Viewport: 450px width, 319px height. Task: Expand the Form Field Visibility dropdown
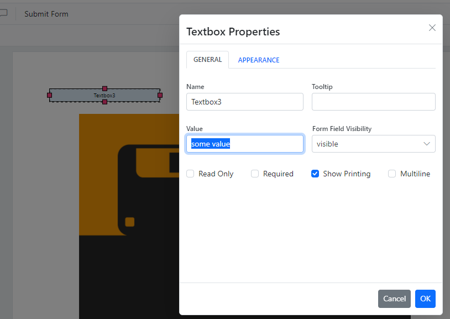[373, 144]
